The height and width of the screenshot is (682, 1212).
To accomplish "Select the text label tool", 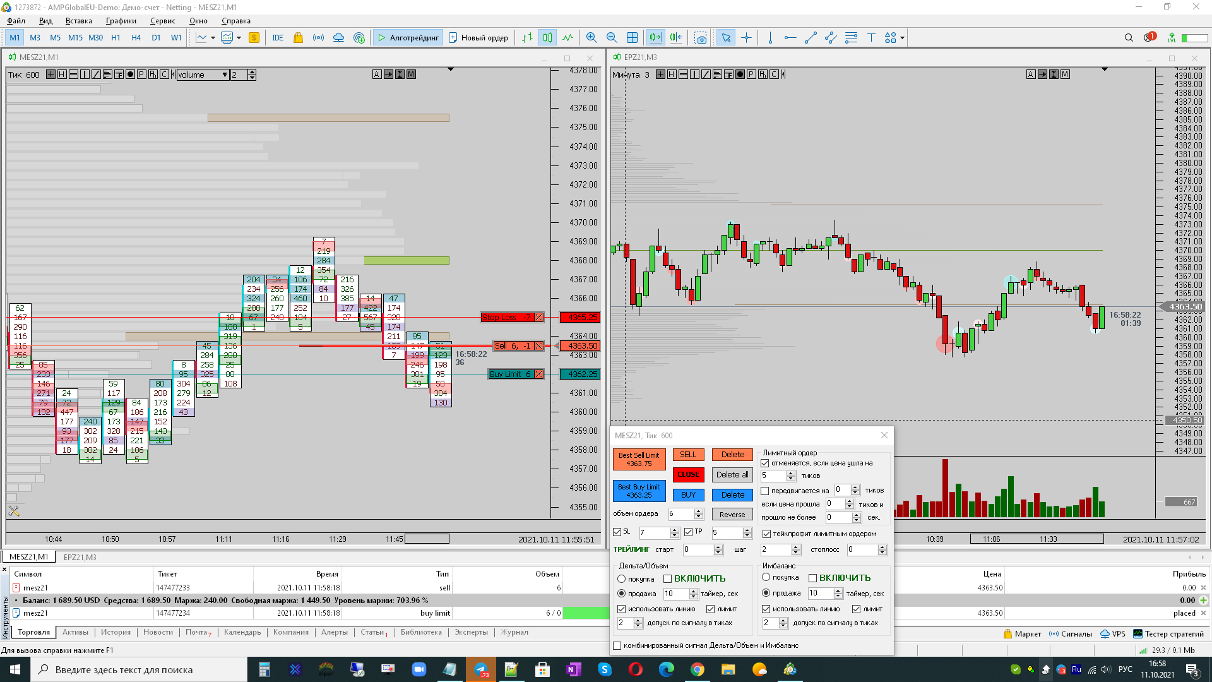I will click(871, 38).
